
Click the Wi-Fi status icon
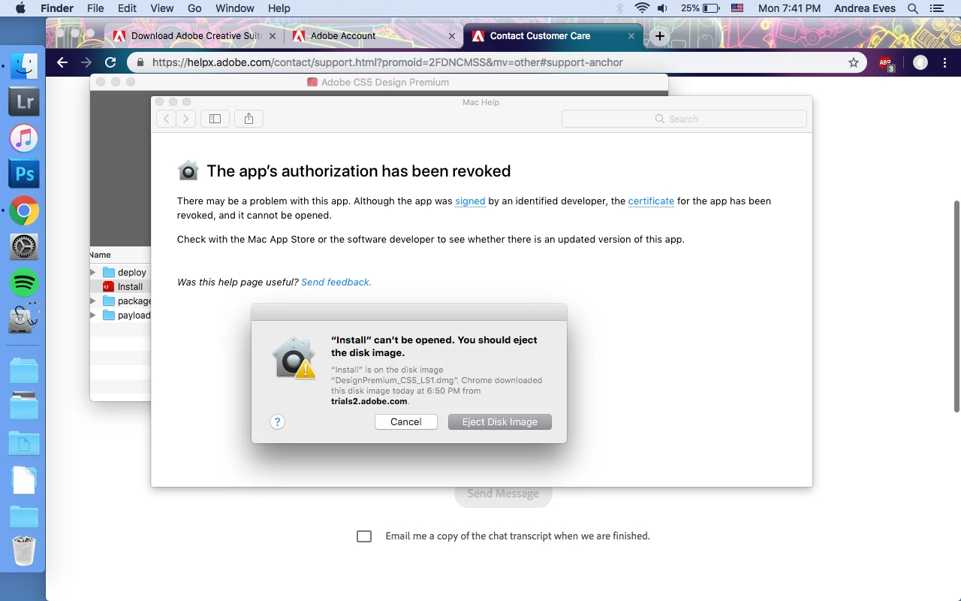point(642,8)
